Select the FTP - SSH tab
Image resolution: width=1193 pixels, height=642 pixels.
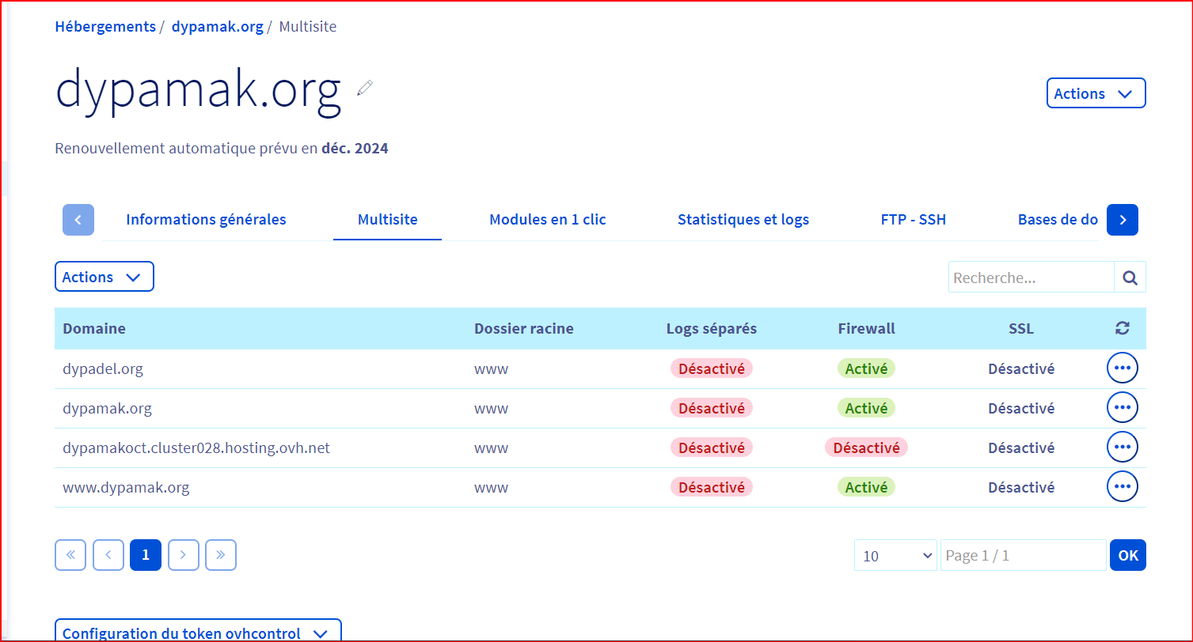(x=913, y=220)
